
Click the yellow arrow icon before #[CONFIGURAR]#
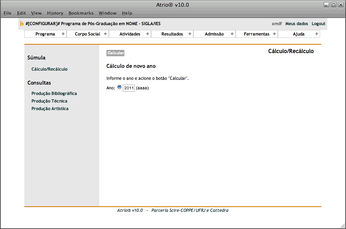(x=22, y=24)
